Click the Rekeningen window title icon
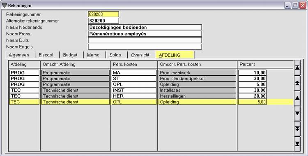The height and width of the screenshot is (156, 308). click(x=5, y=5)
